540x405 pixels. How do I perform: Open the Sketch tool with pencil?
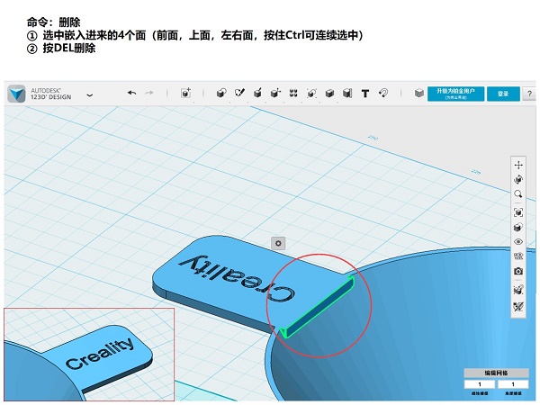pos(239,93)
